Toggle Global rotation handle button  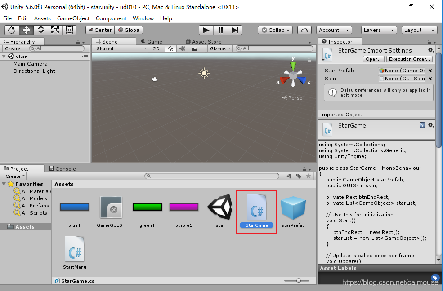tap(129, 30)
